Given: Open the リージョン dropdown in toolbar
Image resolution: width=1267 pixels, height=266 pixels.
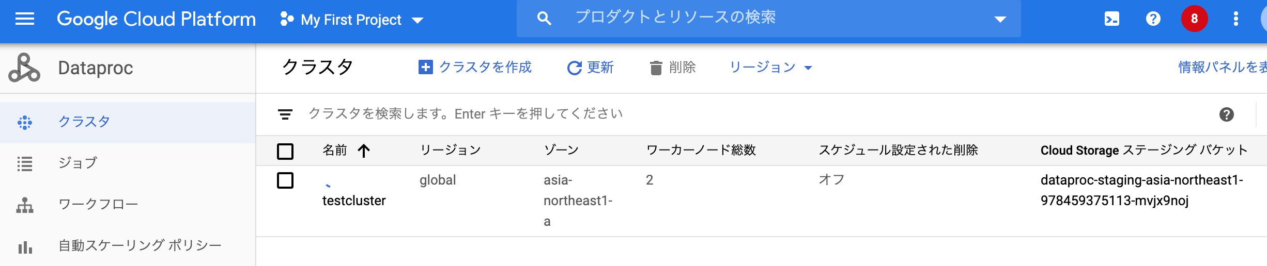Looking at the screenshot, I should tap(770, 68).
